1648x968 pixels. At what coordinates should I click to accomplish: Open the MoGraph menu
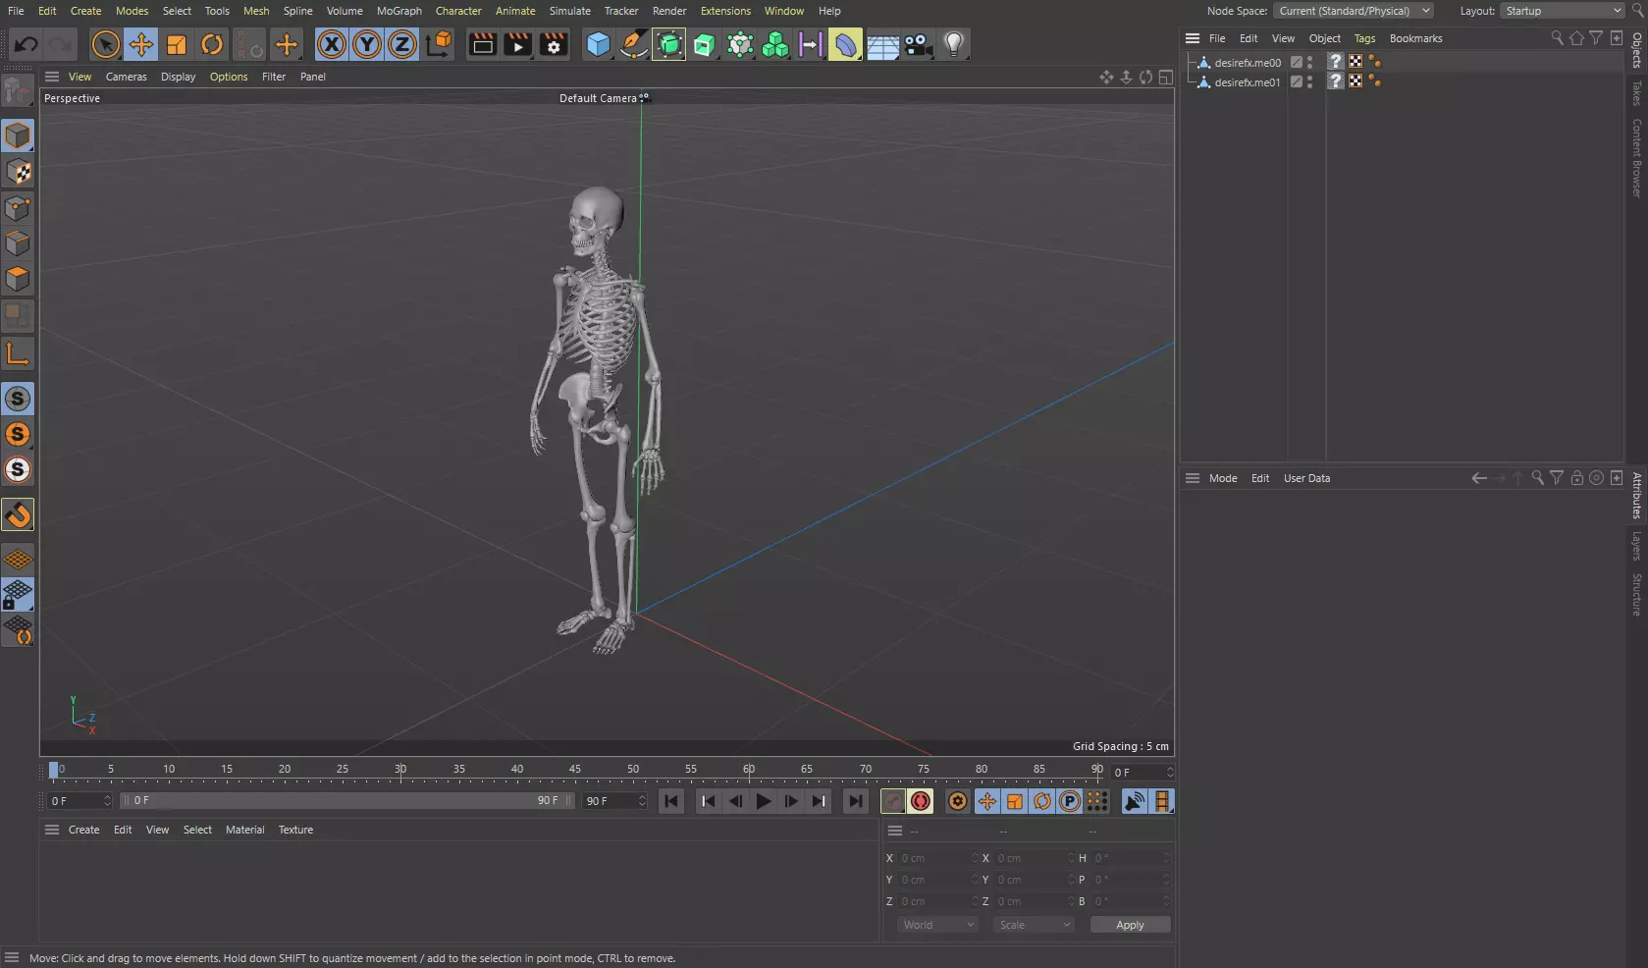point(399,11)
